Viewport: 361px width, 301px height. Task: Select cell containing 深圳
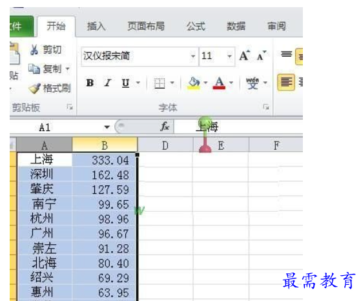[45, 174]
